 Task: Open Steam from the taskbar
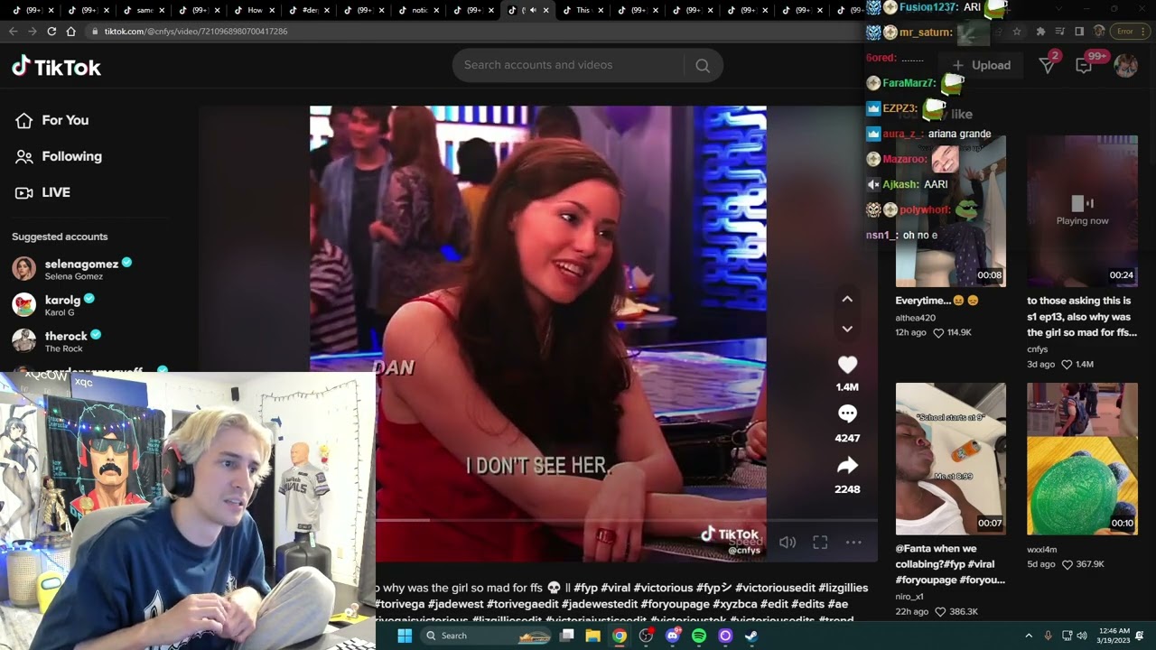[x=751, y=636]
